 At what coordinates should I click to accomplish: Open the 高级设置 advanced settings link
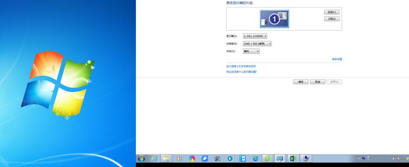[x=337, y=59]
